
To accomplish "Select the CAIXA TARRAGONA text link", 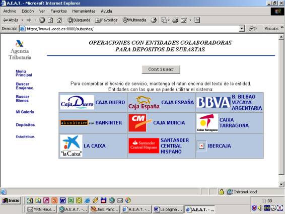I will tap(234, 123).
